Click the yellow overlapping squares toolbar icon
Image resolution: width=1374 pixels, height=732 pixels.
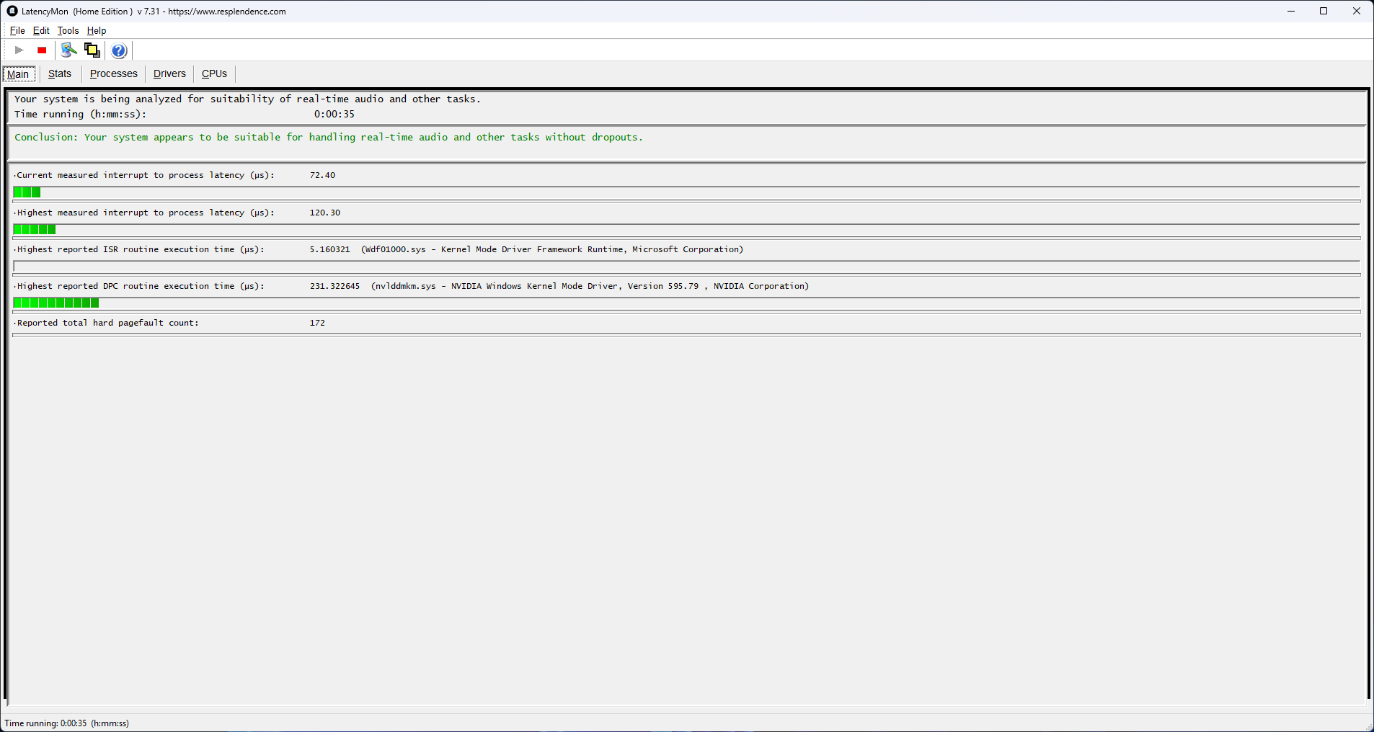(92, 50)
